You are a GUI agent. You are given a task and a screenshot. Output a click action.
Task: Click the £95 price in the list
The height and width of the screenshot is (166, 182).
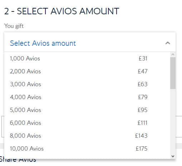pyautogui.click(x=143, y=110)
